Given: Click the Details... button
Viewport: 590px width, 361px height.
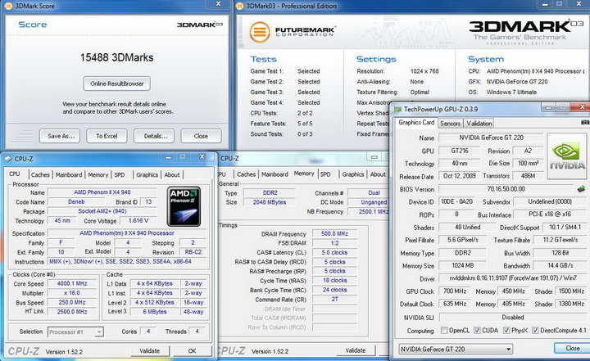Looking at the screenshot, I should pos(156,136).
